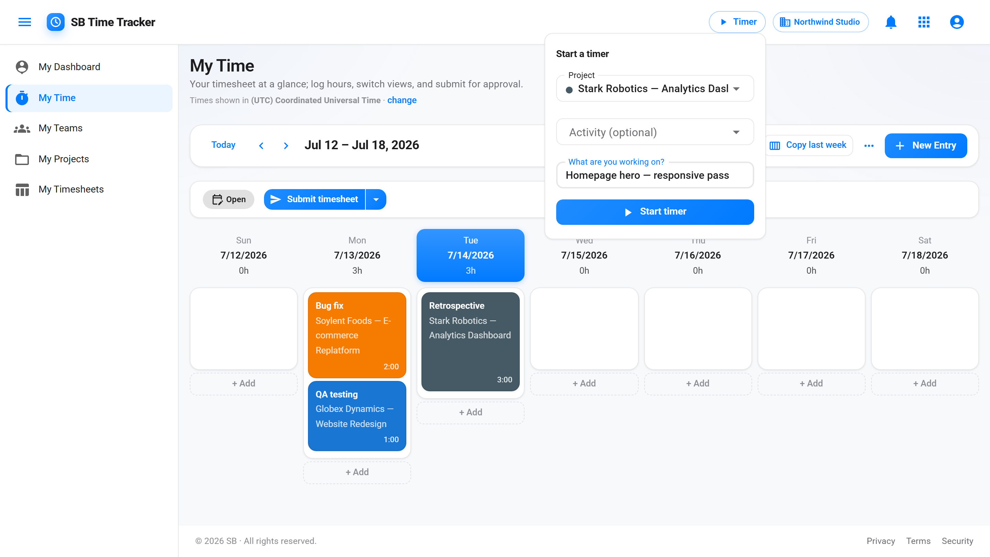The height and width of the screenshot is (557, 990).
Task: Click the SB Time Tracker title
Action: coord(113,22)
